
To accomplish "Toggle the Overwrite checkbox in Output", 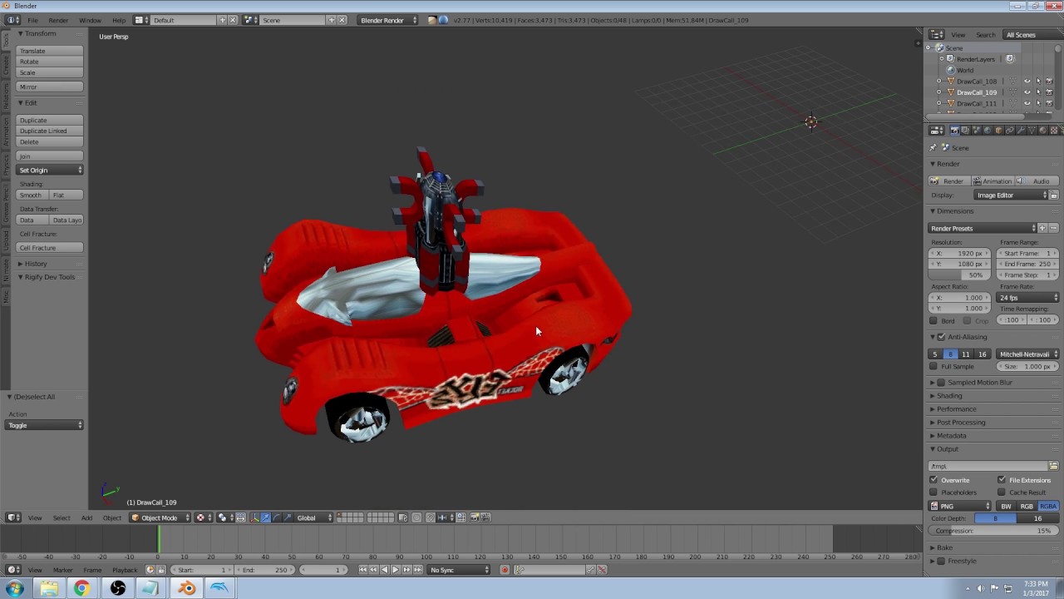I will [x=933, y=480].
